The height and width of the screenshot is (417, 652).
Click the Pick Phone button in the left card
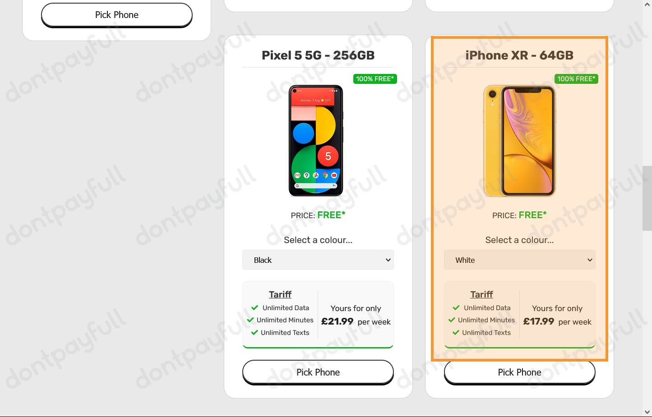(x=117, y=15)
